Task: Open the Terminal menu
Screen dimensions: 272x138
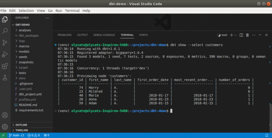Action: click(x=72, y=11)
